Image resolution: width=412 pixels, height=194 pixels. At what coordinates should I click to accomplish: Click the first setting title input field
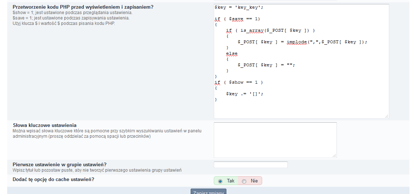[251, 165]
